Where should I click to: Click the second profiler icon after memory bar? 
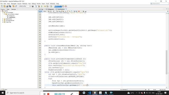point(66,6)
